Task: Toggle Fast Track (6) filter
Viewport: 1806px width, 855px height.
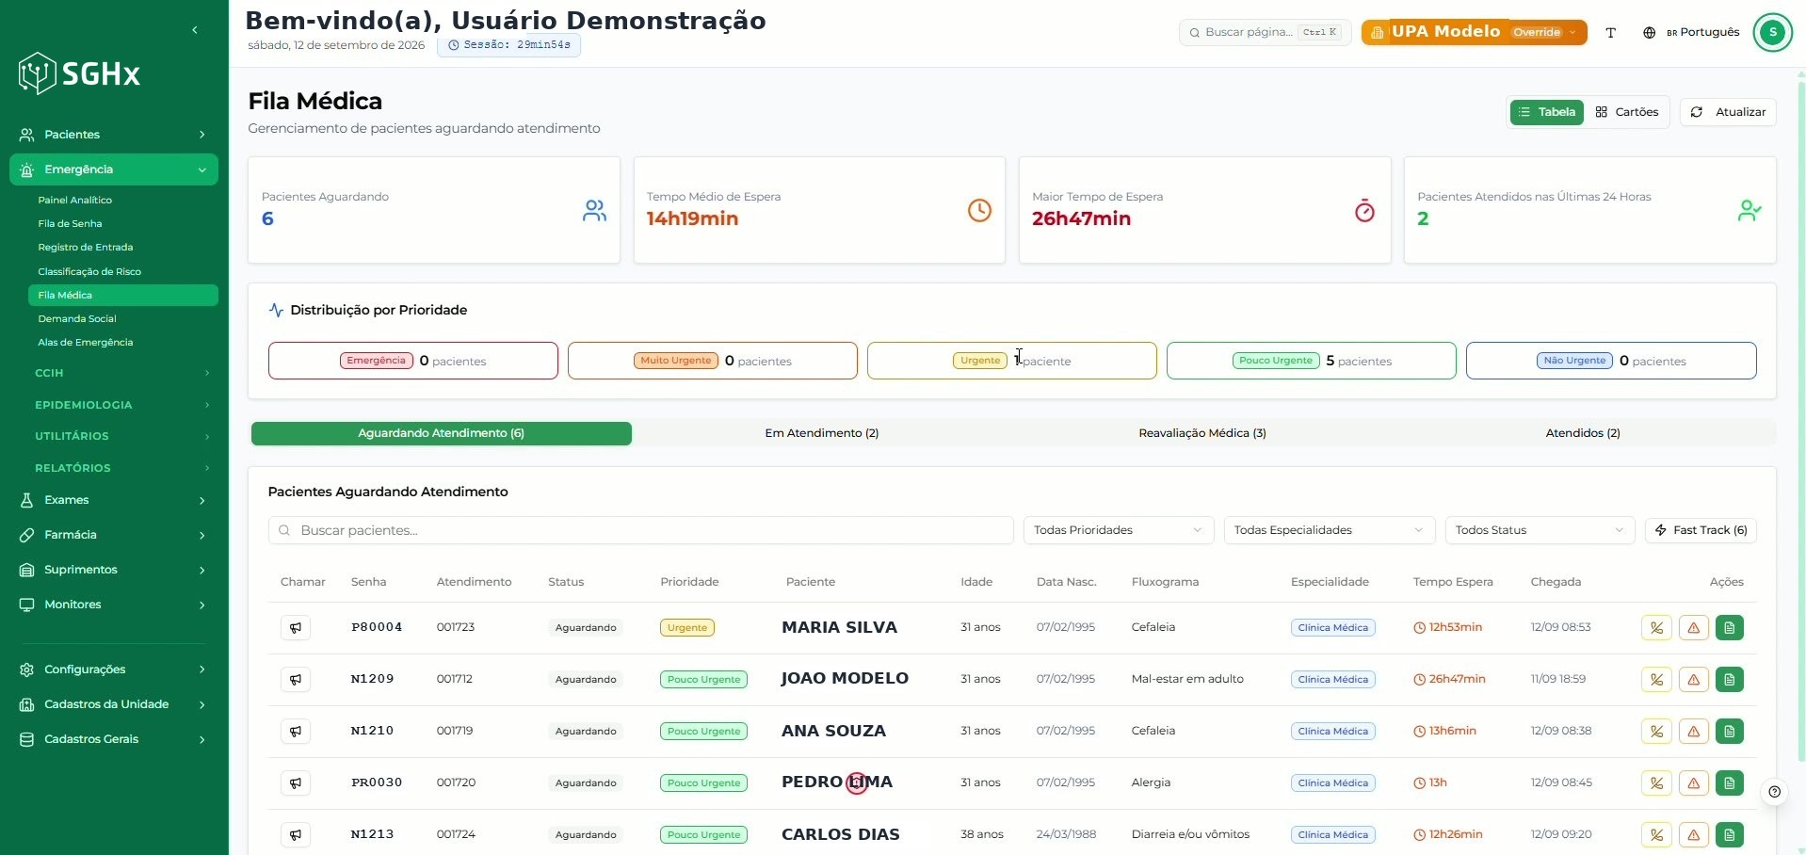Action: (1701, 530)
